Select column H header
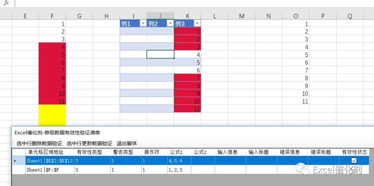 coord(106,16)
